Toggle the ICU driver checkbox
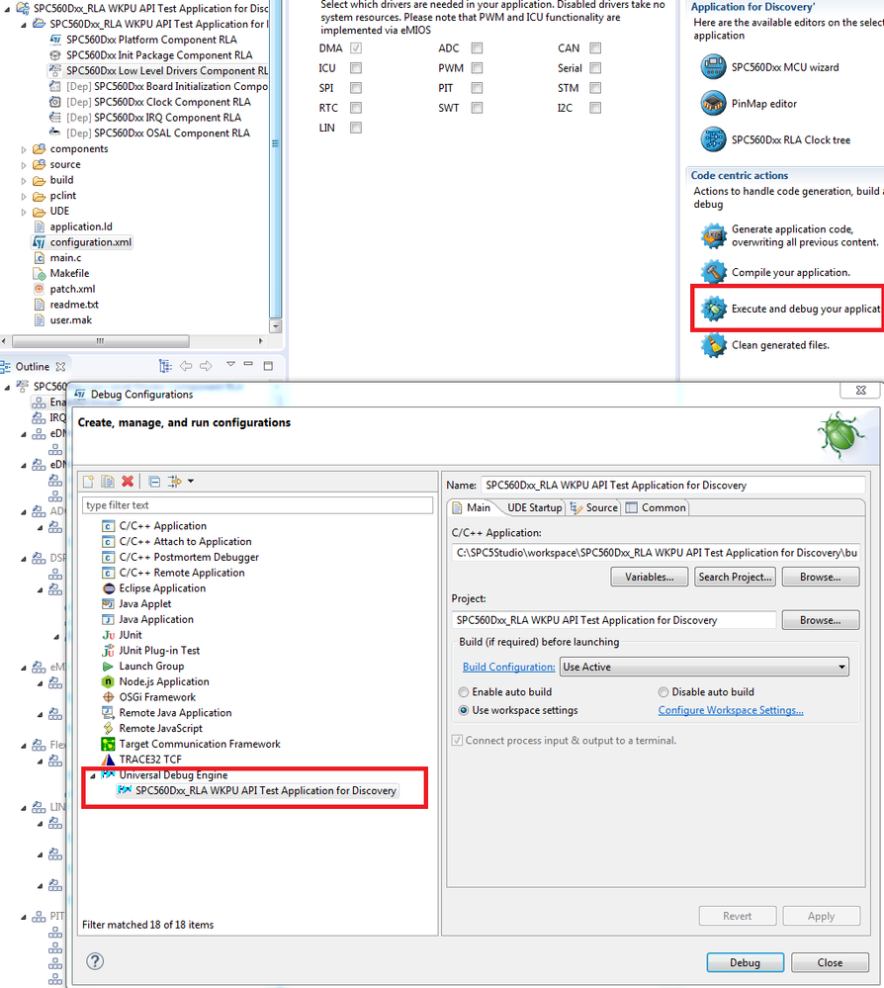 pos(356,68)
